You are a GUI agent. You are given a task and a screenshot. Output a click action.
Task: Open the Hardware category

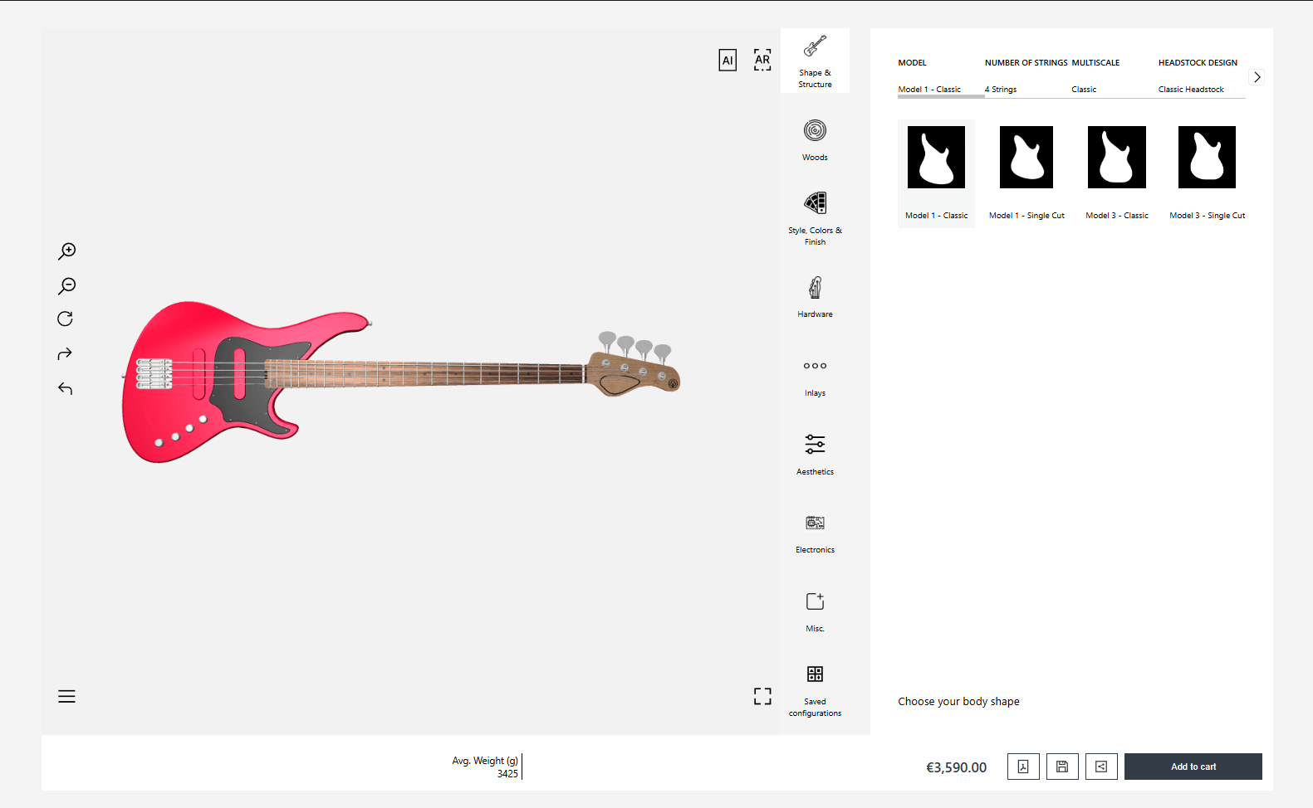tap(815, 297)
